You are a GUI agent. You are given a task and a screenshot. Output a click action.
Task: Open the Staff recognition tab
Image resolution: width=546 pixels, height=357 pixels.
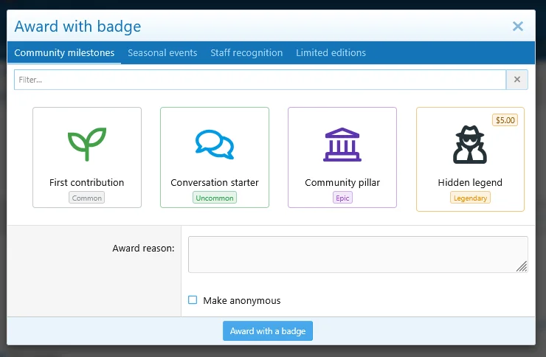pos(246,53)
